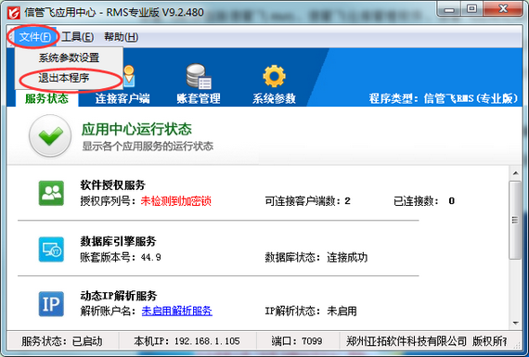The width and height of the screenshot is (529, 357).
Task: Click the database icon above 账套管理
Action: tap(199, 77)
